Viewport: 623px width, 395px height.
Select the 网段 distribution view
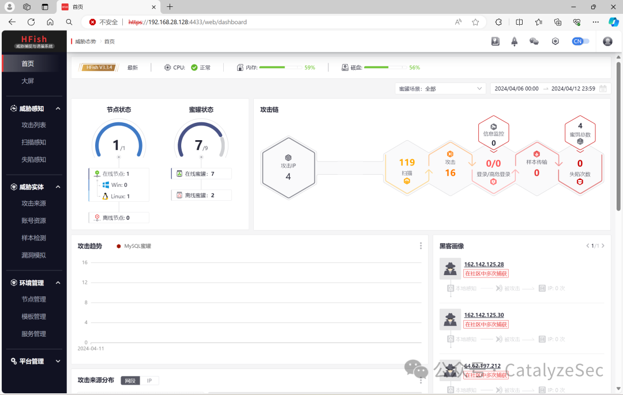coord(130,381)
